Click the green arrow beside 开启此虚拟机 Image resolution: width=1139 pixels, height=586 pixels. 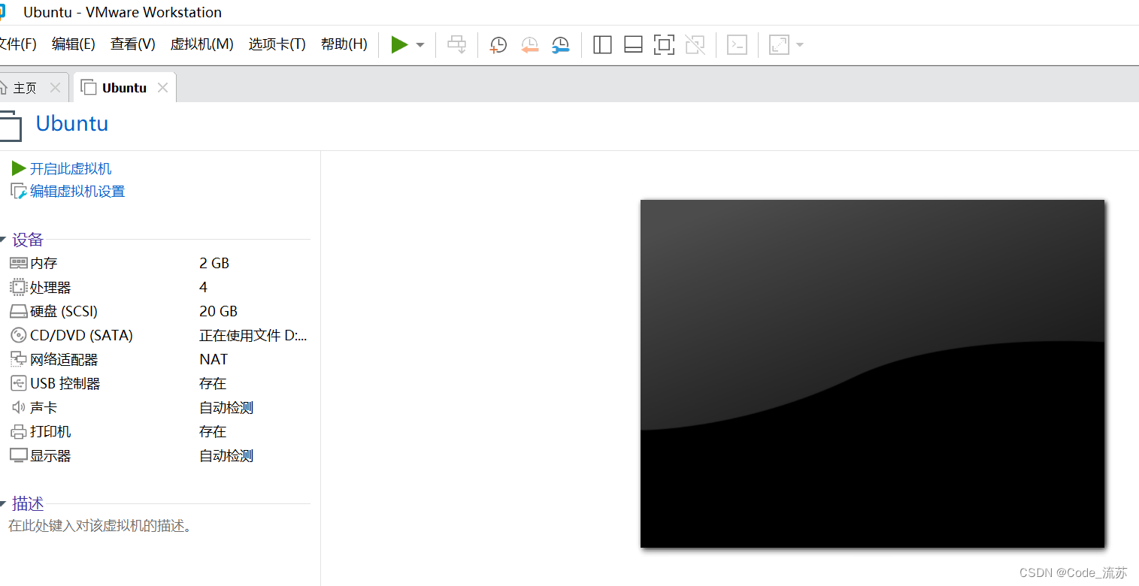click(19, 168)
